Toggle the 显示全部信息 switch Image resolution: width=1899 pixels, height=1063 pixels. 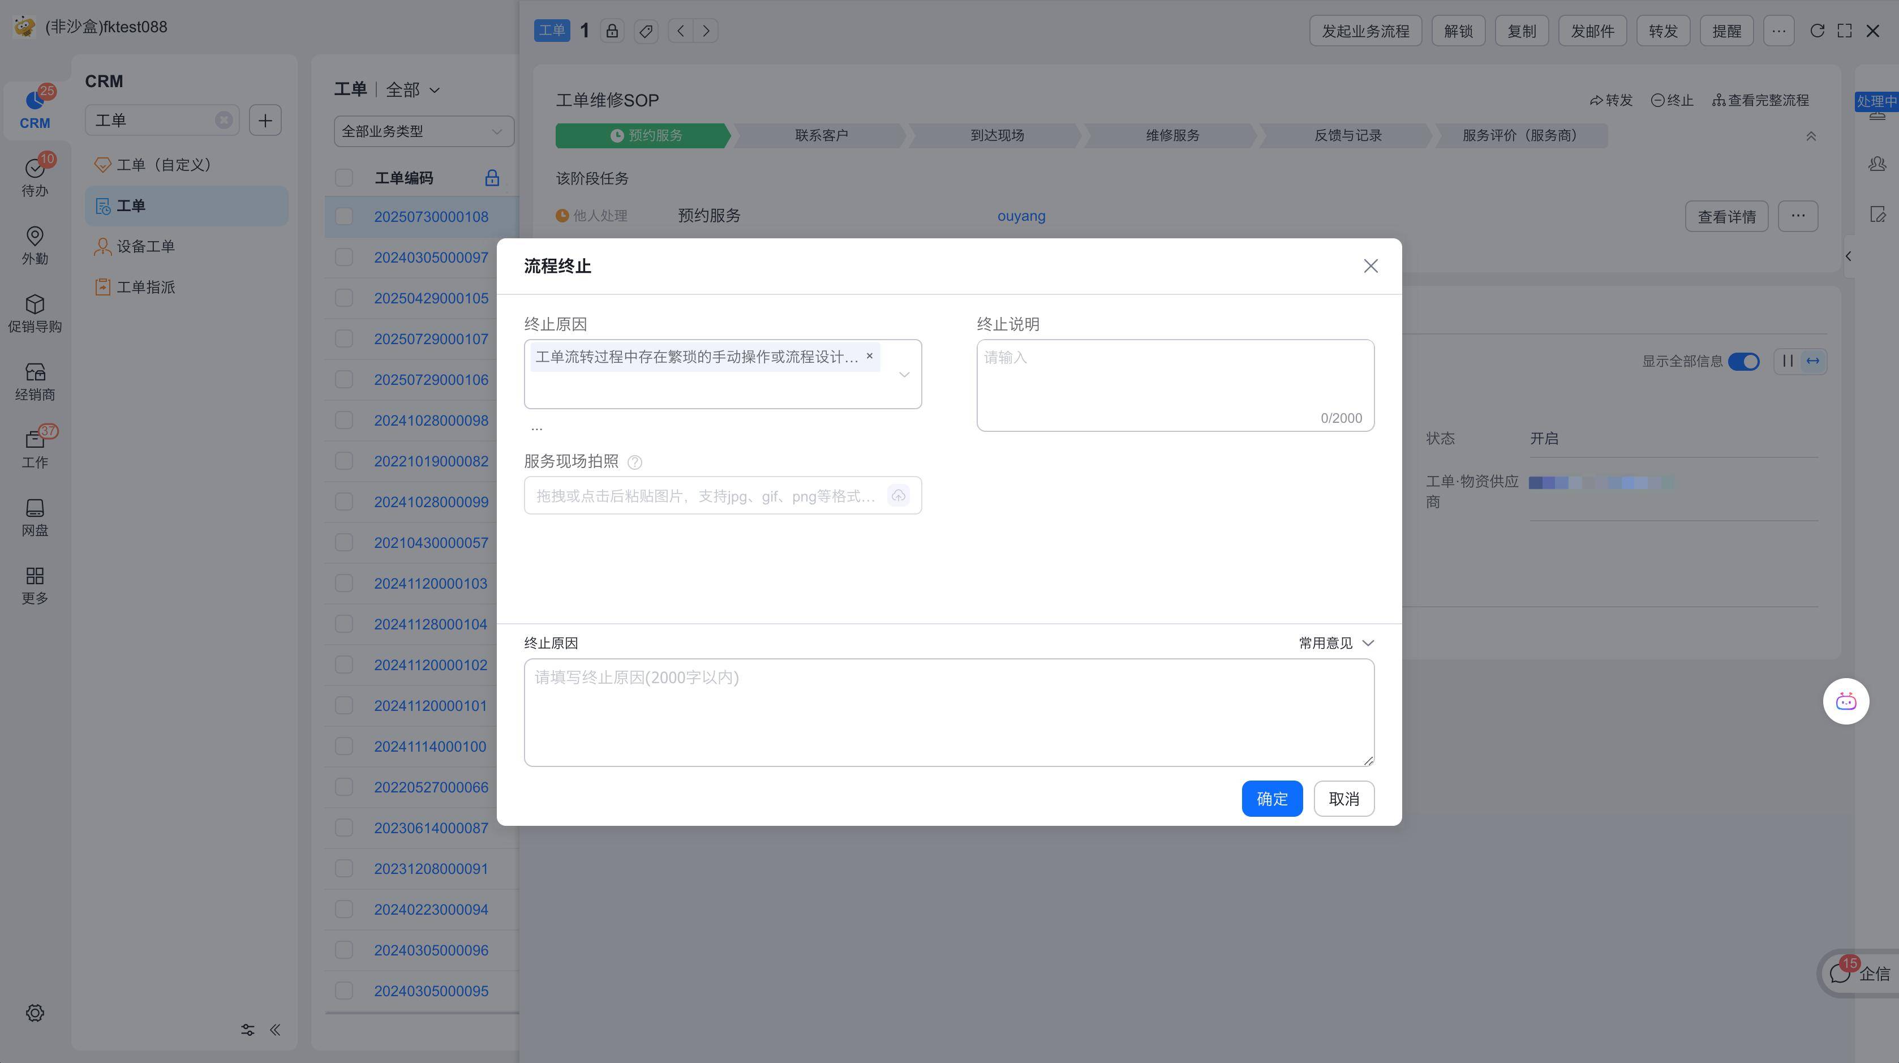tap(1743, 361)
